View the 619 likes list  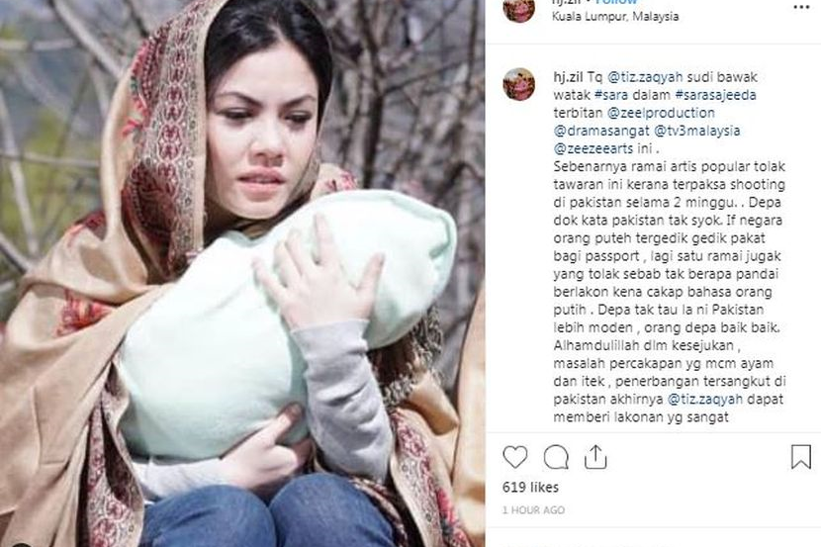tap(530, 488)
